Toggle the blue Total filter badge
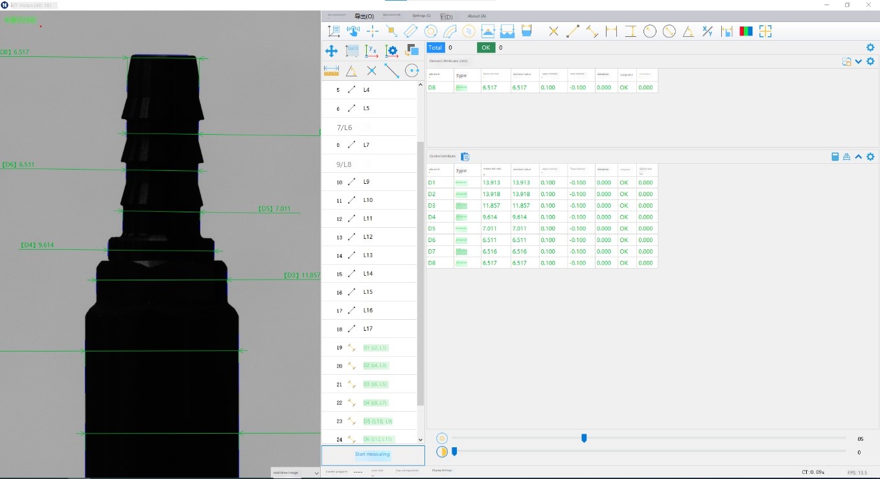Image resolution: width=880 pixels, height=479 pixels. [435, 47]
